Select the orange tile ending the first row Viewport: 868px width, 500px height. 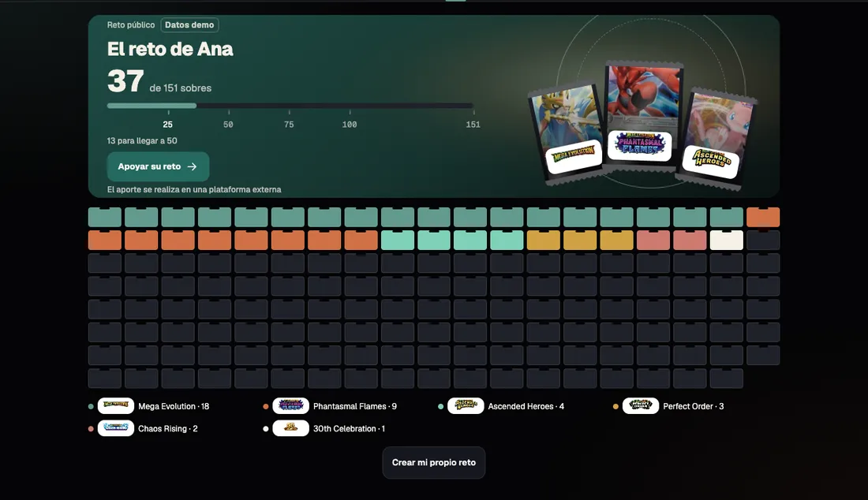tap(763, 217)
